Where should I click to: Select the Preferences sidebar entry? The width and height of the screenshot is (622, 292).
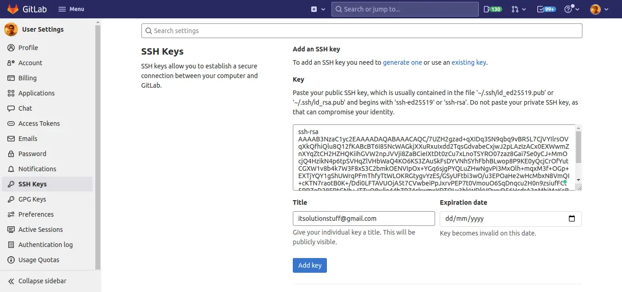pyautogui.click(x=35, y=214)
